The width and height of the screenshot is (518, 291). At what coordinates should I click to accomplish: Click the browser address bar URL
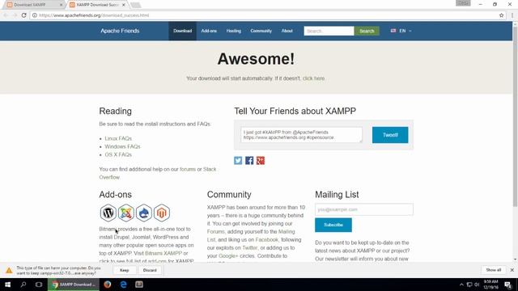pos(94,15)
